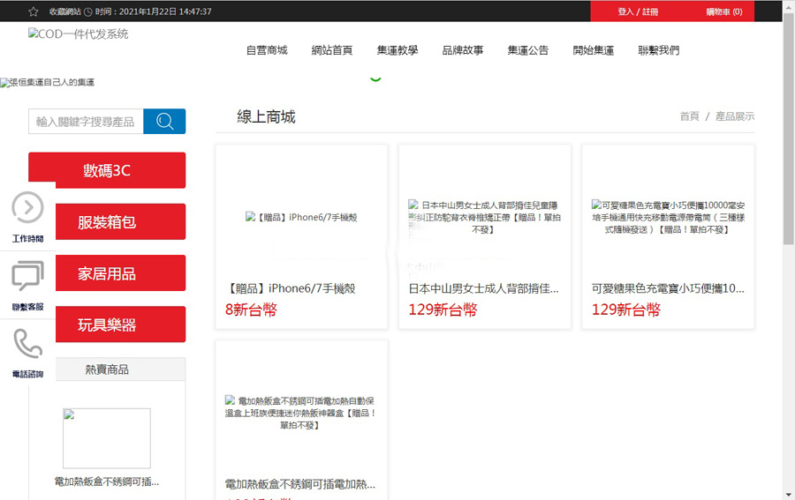Open the 購物車 (0) cart button
The image size is (795, 500).
point(723,11)
